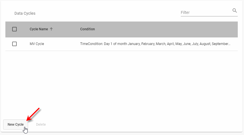Image resolution: width=244 pixels, height=135 pixels.
Task: Sort by the Cycle Name column header
Action: (x=39, y=29)
